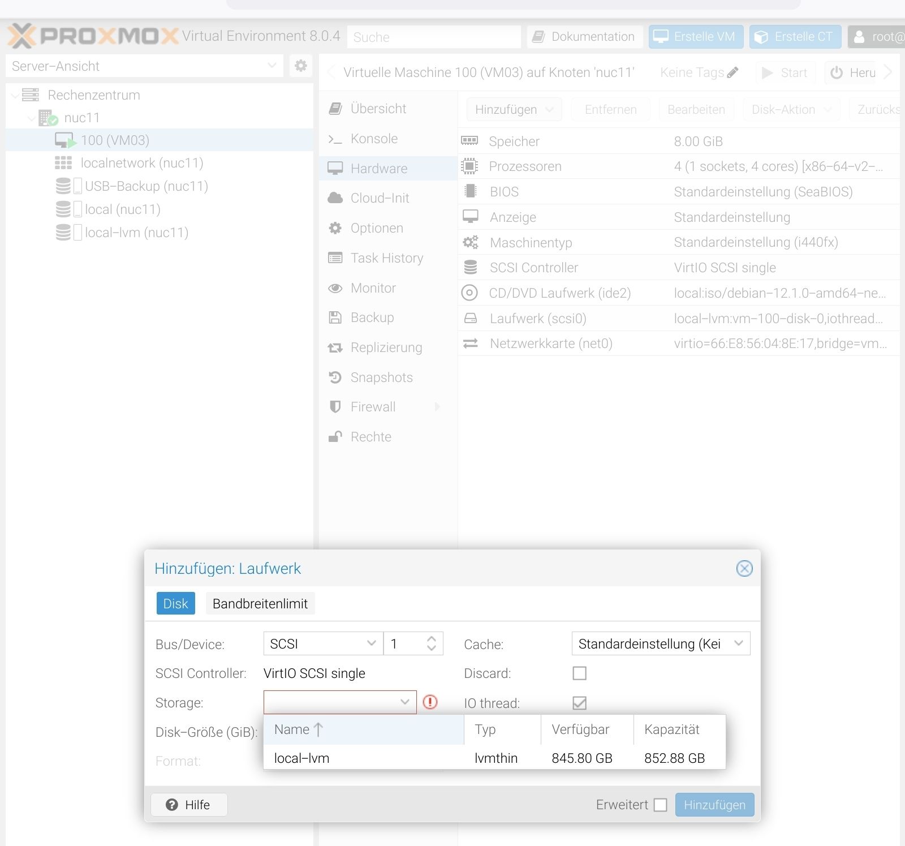
Task: Open the Cloud-Init menu item
Action: [388, 198]
